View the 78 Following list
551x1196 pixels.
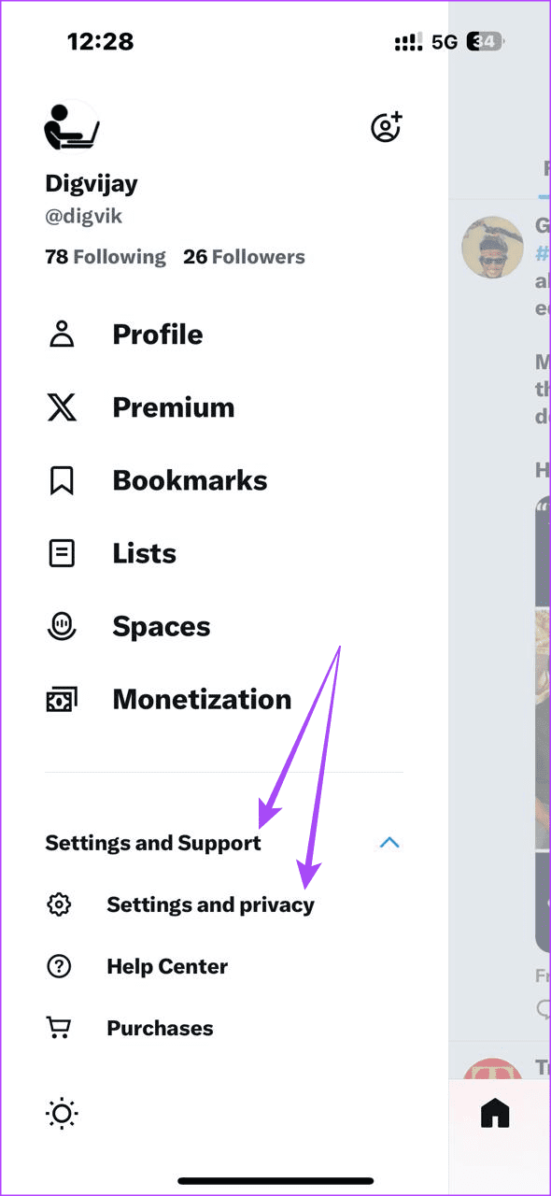(x=106, y=256)
